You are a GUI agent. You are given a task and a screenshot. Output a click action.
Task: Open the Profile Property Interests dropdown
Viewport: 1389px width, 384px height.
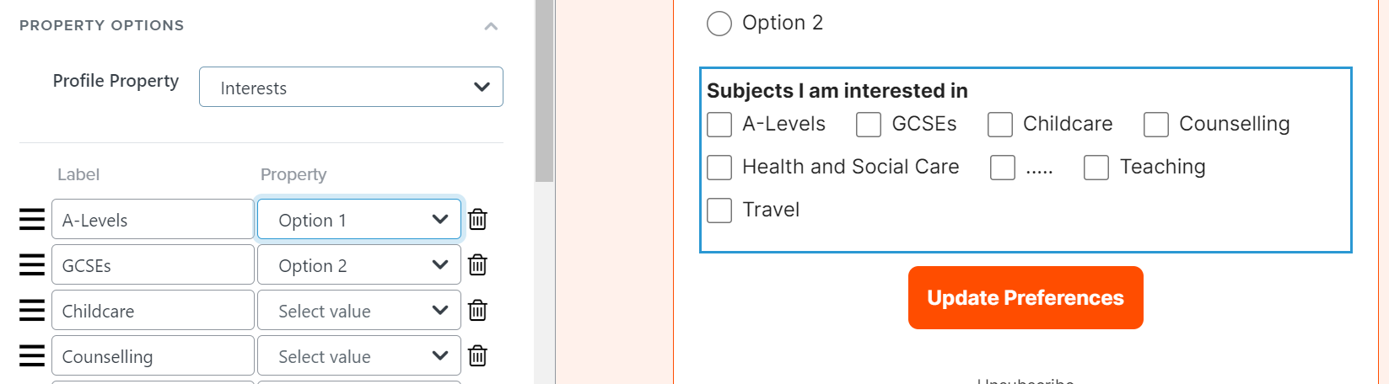point(351,87)
